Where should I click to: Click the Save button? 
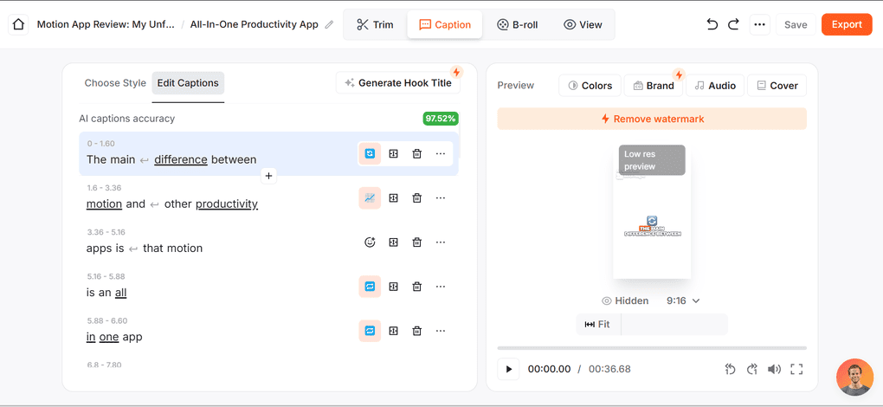point(796,25)
